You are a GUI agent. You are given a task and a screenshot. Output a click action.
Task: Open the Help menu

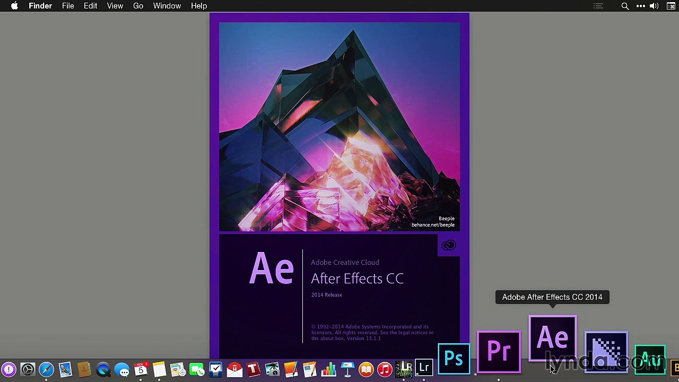tap(199, 6)
